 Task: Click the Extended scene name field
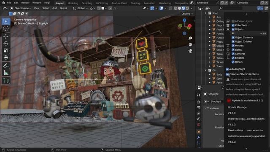(x=207, y=3)
